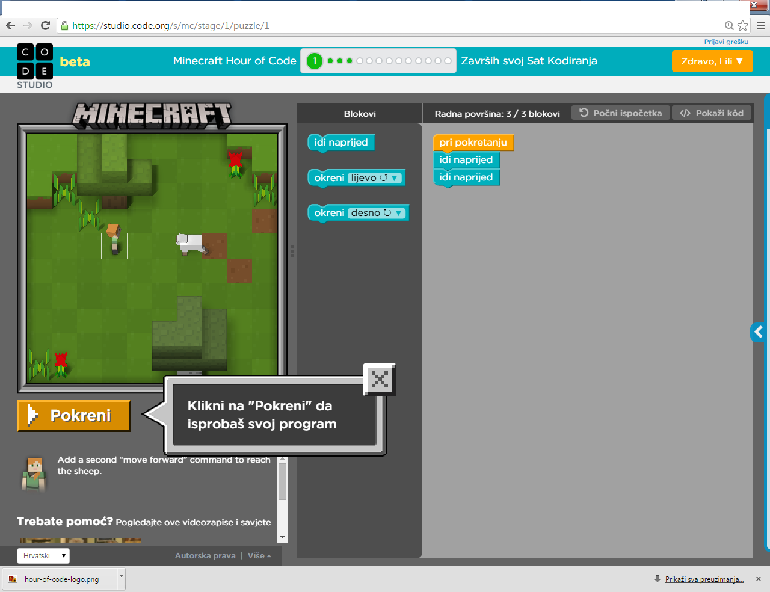Open the Chrome hamburger menu
Image resolution: width=770 pixels, height=592 pixels.
(x=760, y=25)
